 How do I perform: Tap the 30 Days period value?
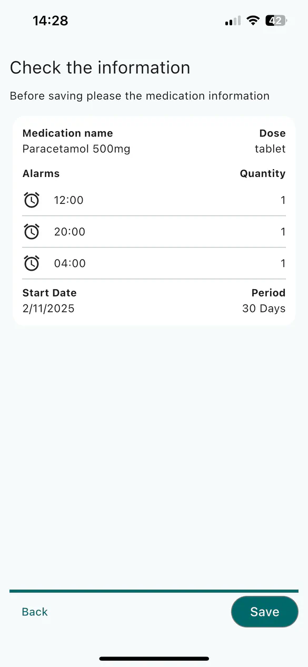[264, 309]
